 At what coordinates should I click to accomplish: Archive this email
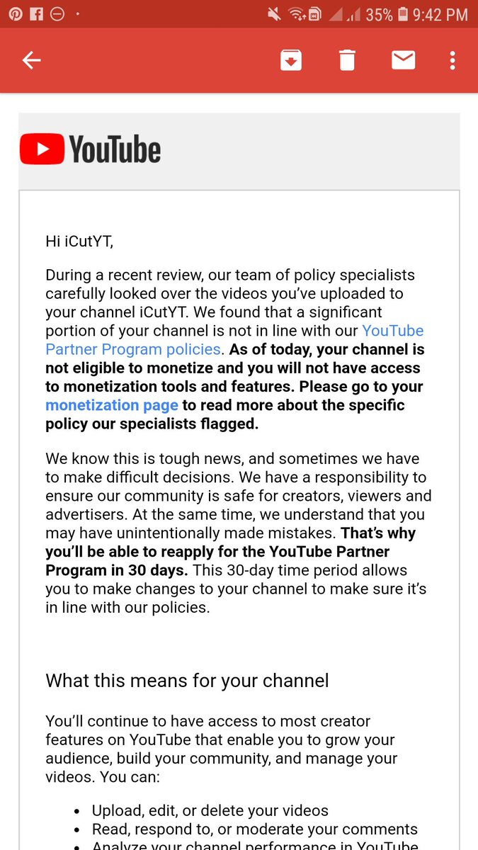[x=290, y=60]
